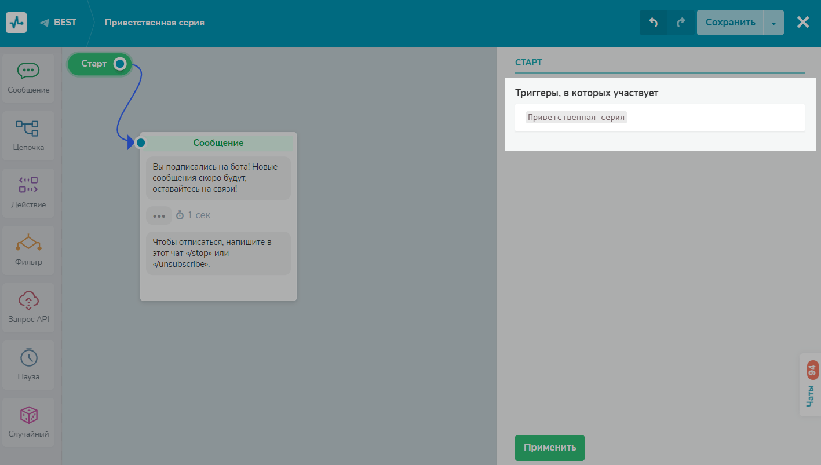821x465 pixels.
Task: Expand the save options dropdown arrow
Action: tap(773, 23)
